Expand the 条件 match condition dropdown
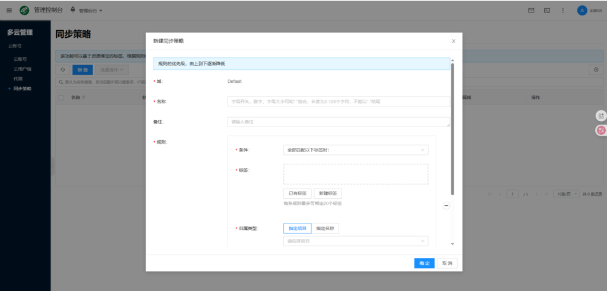Image resolution: width=607 pixels, height=291 pixels. click(356, 150)
